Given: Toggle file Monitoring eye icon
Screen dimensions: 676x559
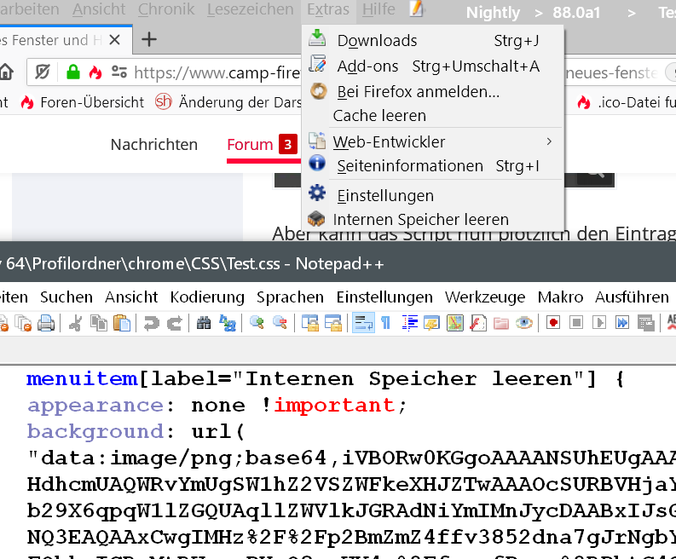Looking at the screenshot, I should tap(523, 323).
